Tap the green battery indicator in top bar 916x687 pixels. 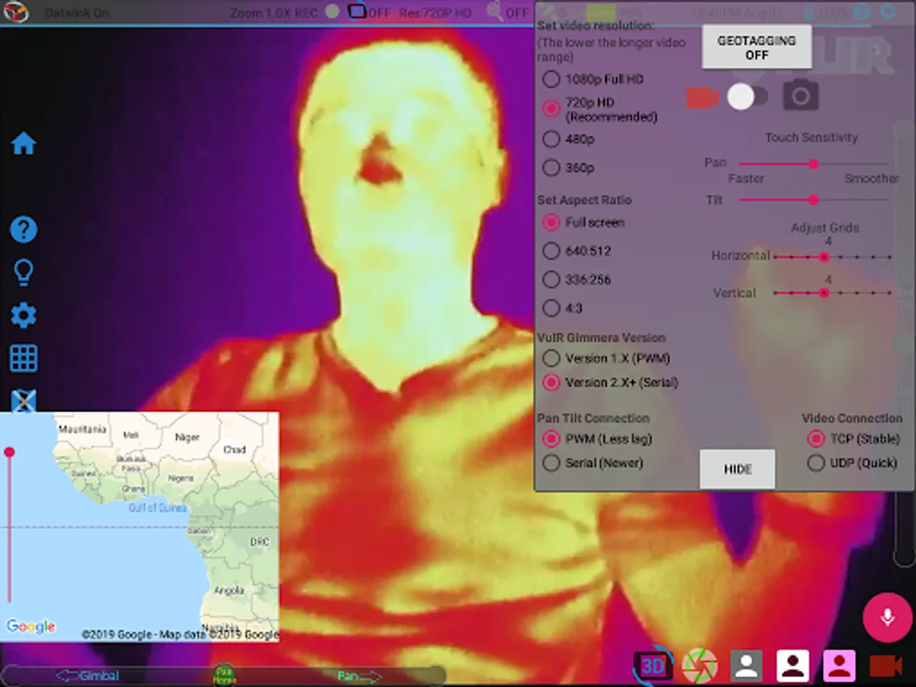pyautogui.click(x=601, y=12)
